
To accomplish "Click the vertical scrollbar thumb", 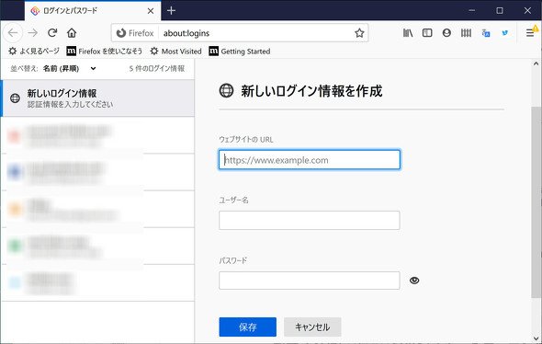I will click(x=536, y=202).
